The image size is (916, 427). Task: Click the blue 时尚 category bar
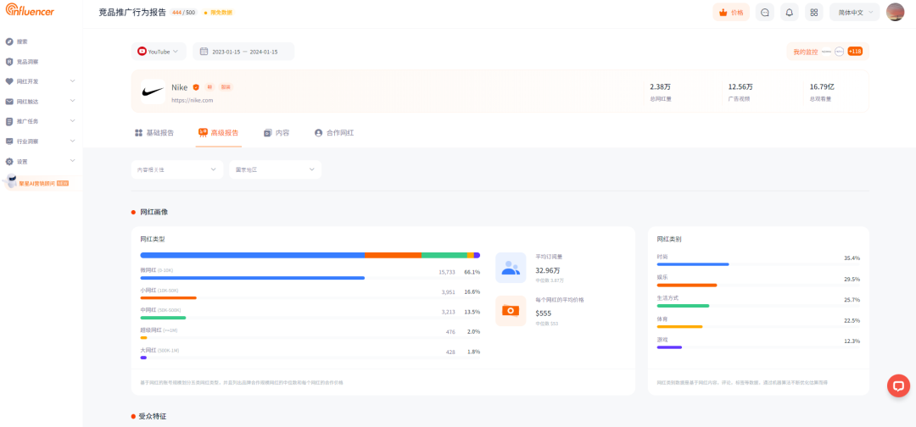693,264
